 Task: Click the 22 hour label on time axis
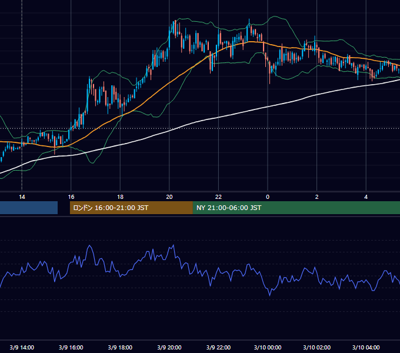218,197
